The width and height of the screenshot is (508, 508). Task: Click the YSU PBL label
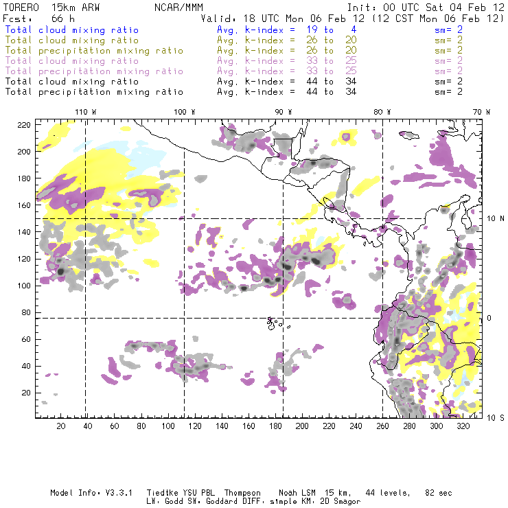click(198, 493)
